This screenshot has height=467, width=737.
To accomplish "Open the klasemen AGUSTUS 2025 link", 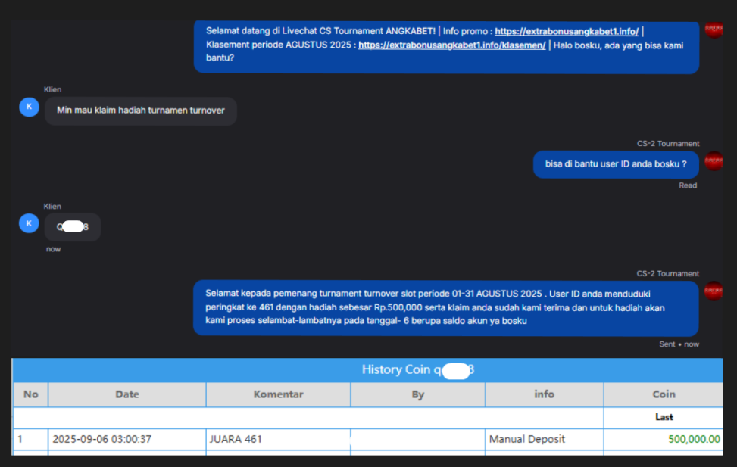I will pyautogui.click(x=451, y=45).
